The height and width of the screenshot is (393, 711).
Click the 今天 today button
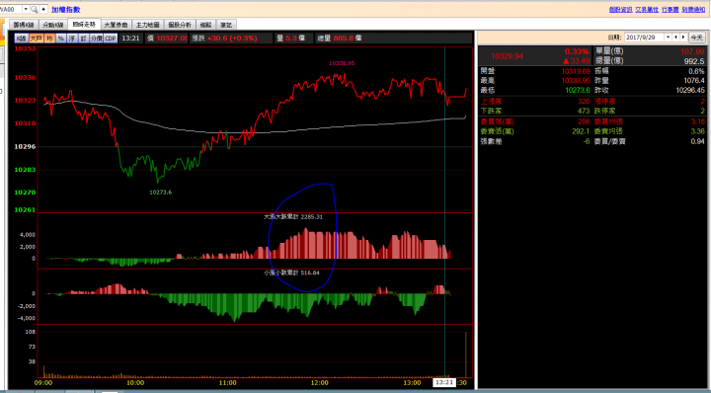[696, 38]
